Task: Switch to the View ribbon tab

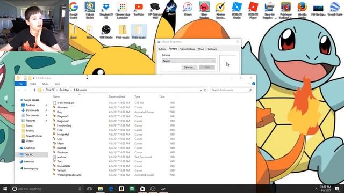Action: pos(58,84)
